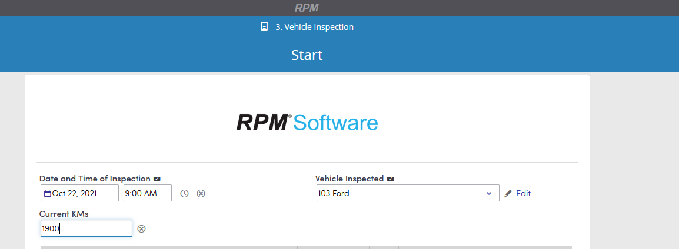Click the required badge next to Date and Time of Inspection
This screenshot has width=679, height=249.
157,179
